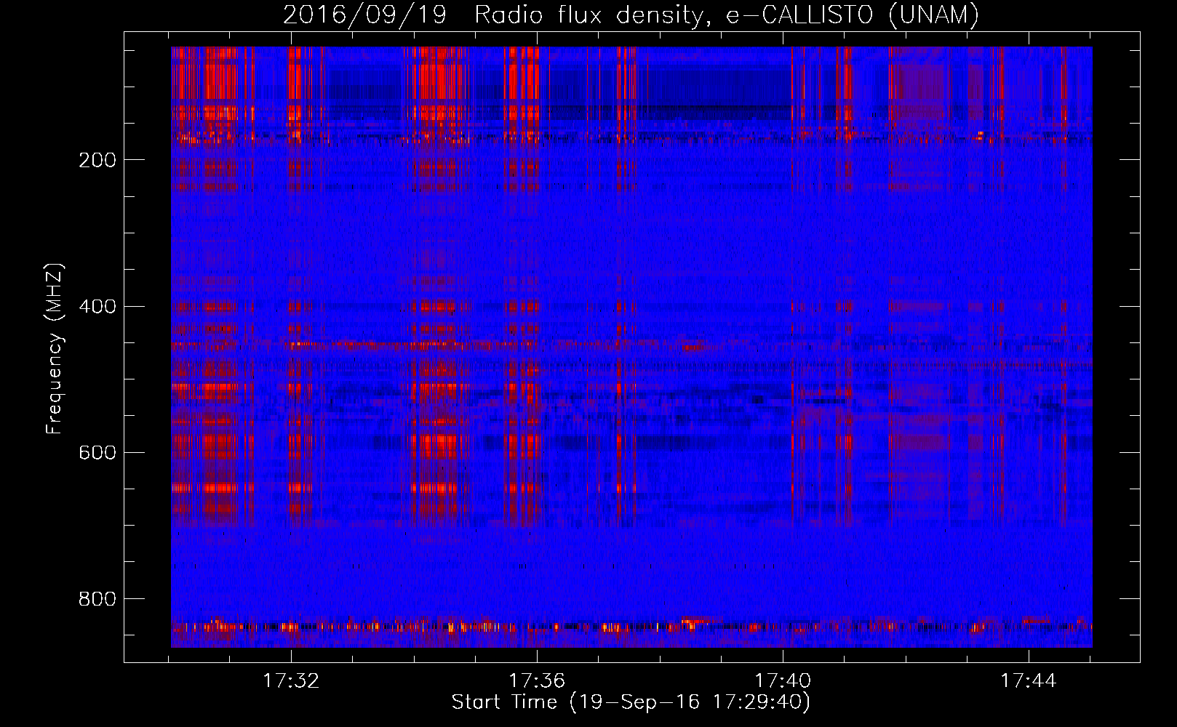
Task: Click the 17:36 time tick label
Action: [x=537, y=680]
